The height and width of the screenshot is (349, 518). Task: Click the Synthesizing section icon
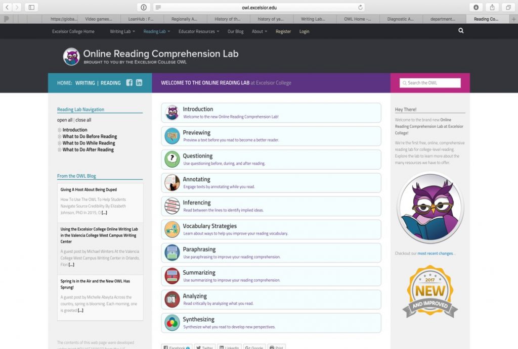pyautogui.click(x=172, y=323)
